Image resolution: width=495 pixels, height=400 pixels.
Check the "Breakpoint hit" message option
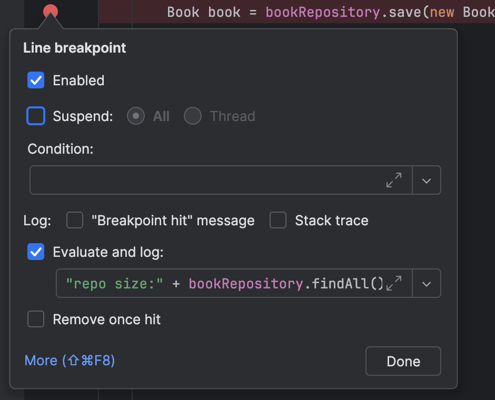74,221
